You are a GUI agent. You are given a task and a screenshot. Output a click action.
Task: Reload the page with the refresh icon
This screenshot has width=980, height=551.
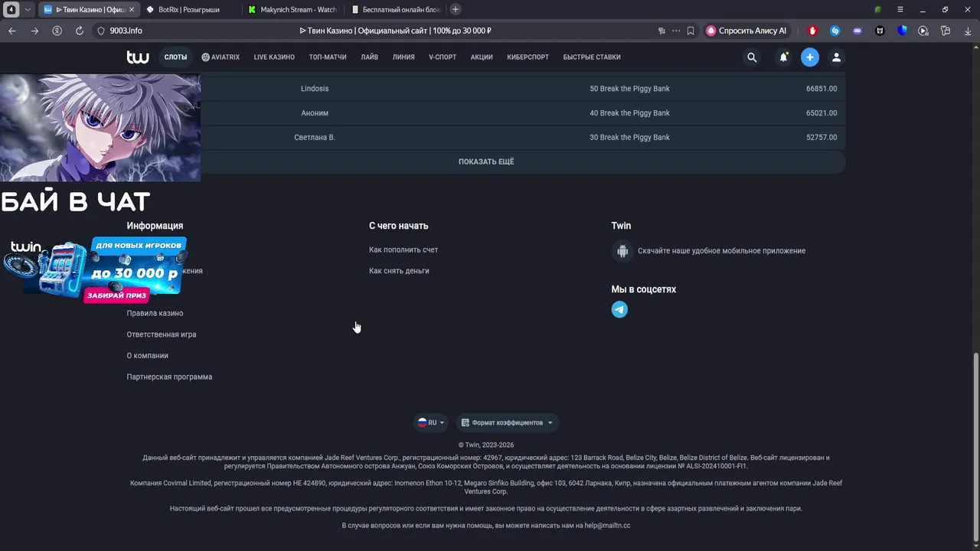pos(79,31)
